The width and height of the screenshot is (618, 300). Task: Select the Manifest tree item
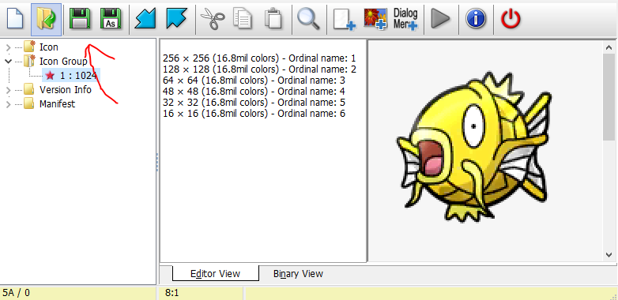(57, 104)
